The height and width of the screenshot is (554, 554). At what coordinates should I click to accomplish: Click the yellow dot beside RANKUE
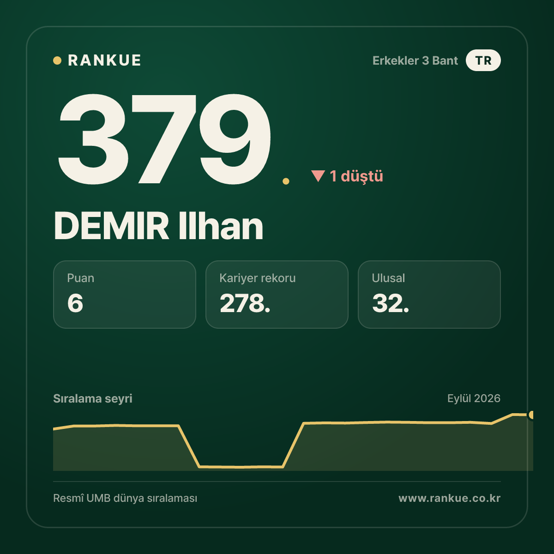[57, 60]
